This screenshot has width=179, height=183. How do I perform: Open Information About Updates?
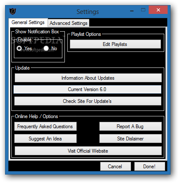point(88,78)
